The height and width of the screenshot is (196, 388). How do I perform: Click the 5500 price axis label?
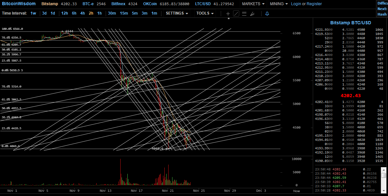[297, 80]
